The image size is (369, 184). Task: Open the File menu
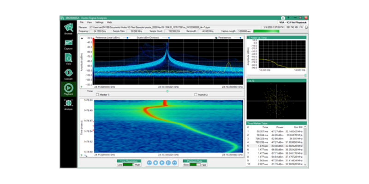click(82, 22)
